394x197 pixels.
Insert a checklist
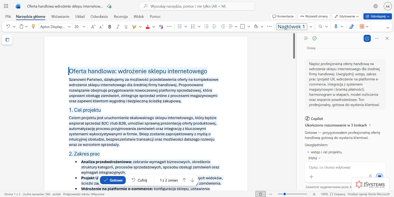pos(206,26)
